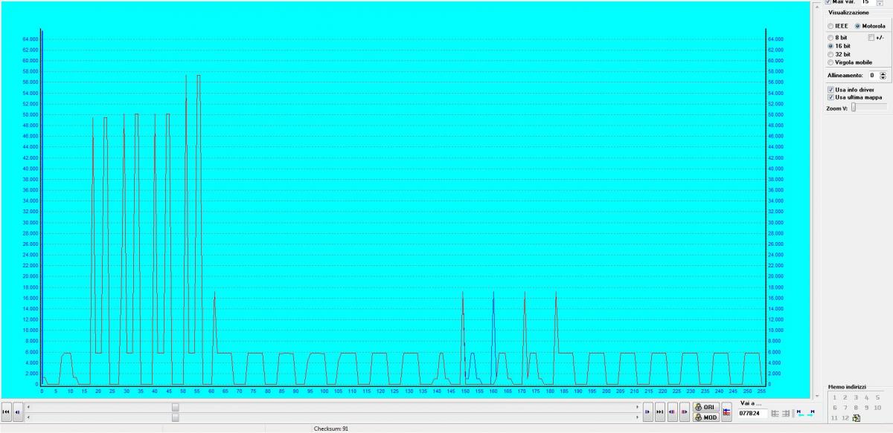
Task: Click the purple next-map arrow button
Action: (x=684, y=411)
